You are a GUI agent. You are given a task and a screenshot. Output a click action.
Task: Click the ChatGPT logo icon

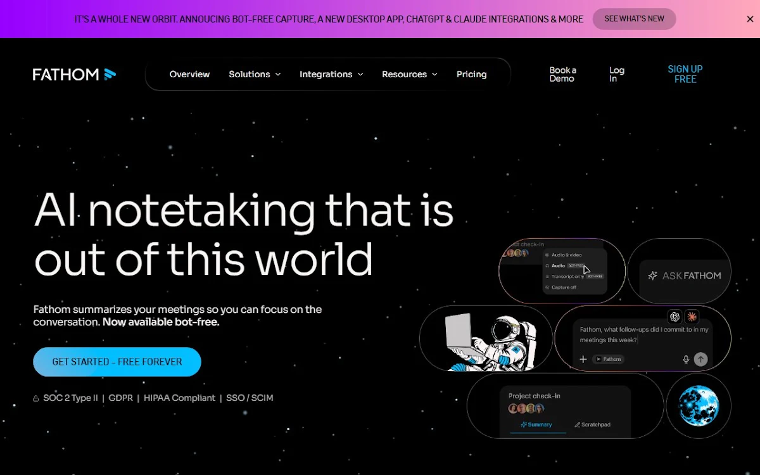(x=674, y=317)
